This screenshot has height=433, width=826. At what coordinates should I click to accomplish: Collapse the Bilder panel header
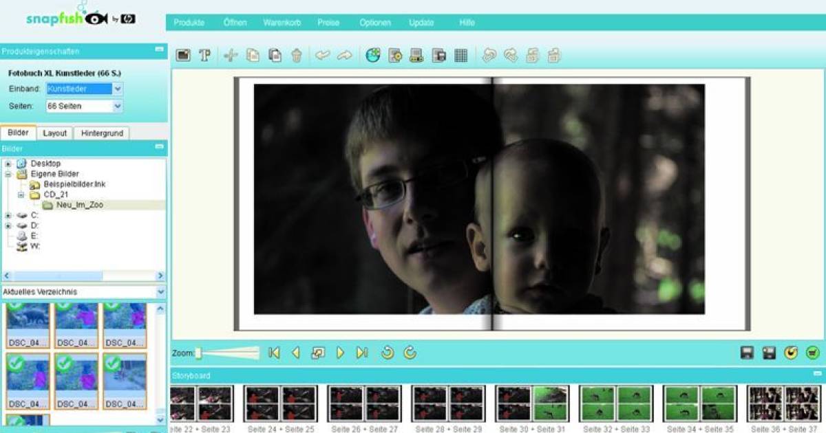coord(159,147)
